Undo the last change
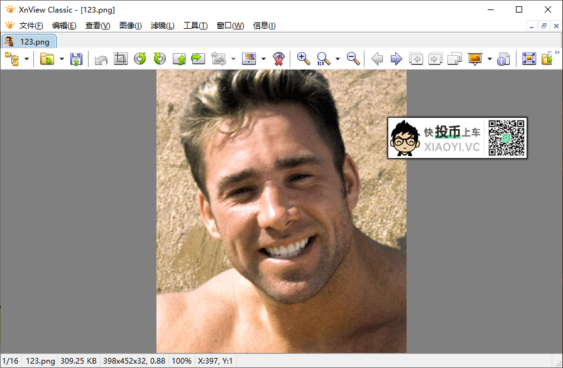Screen dimensions: 563x368 coord(101,58)
